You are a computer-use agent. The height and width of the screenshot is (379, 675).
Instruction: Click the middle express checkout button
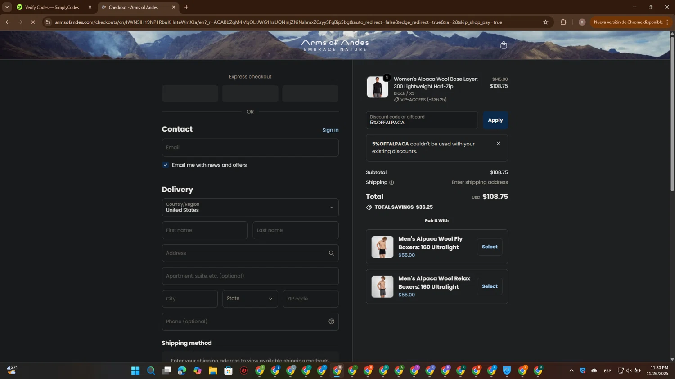[250, 94]
